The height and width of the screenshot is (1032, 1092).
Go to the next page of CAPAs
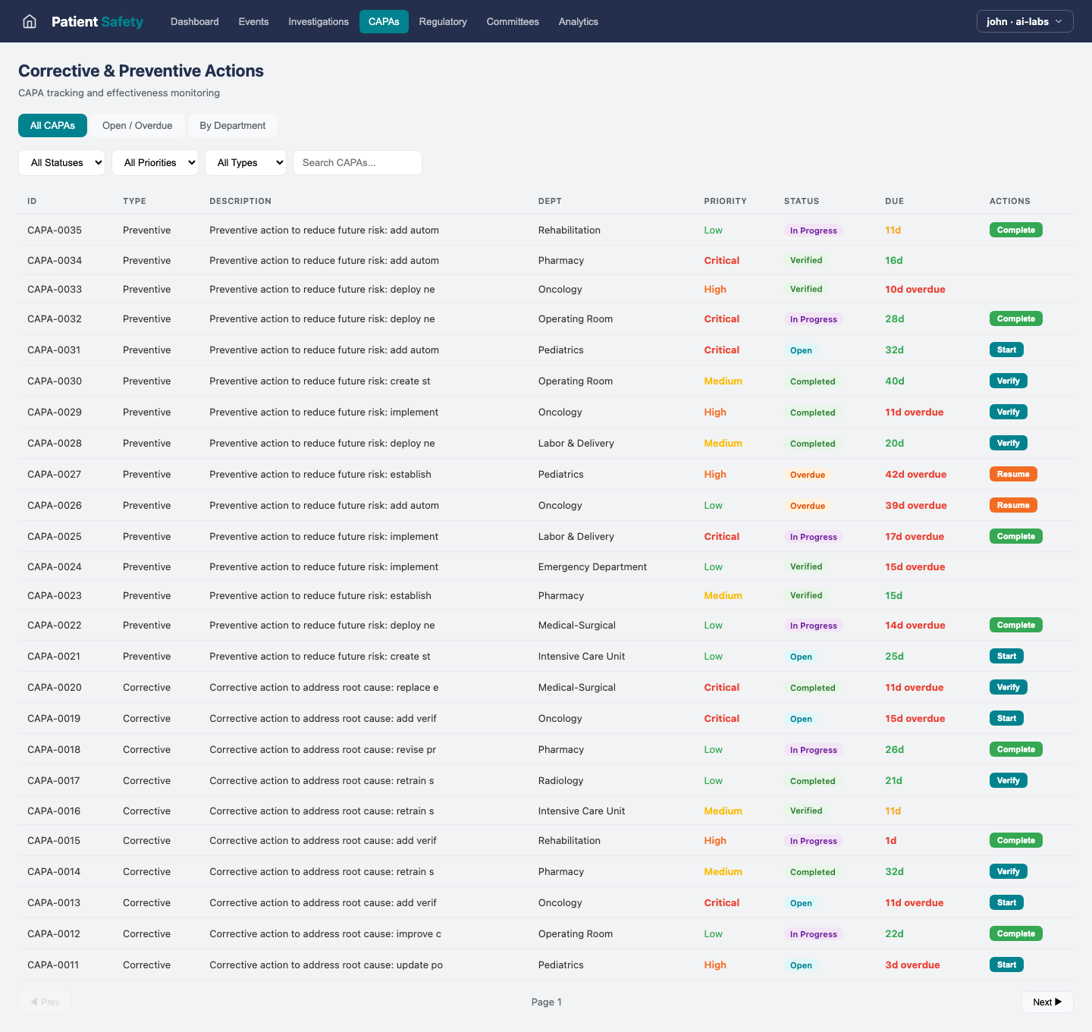(1046, 1002)
